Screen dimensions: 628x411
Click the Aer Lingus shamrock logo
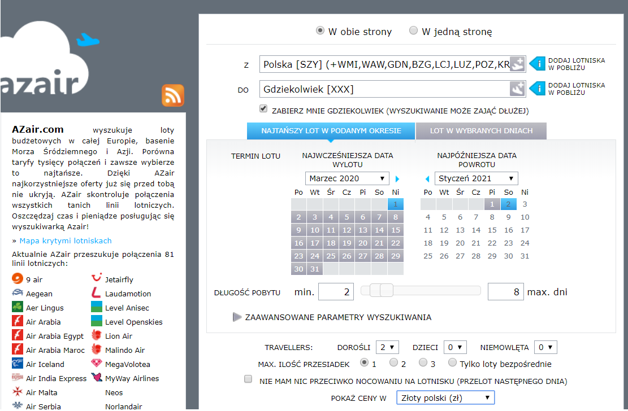coord(17,307)
